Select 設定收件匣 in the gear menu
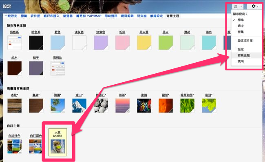265x162 pixels. coord(245,41)
